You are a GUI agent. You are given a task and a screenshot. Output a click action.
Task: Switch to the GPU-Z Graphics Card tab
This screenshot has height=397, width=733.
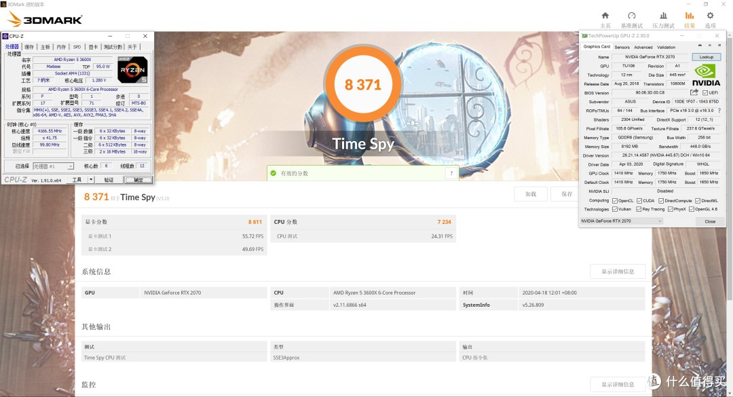click(x=597, y=47)
